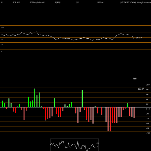The width and height of the screenshot is (151, 151).
Task: Click the -60 label on the MR axis
Action: [147, 124]
